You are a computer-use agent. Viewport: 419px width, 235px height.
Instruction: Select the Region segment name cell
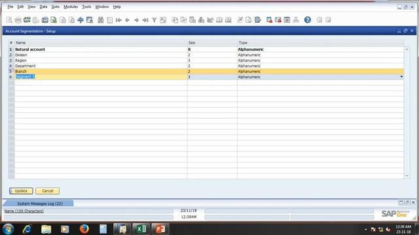(x=101, y=61)
